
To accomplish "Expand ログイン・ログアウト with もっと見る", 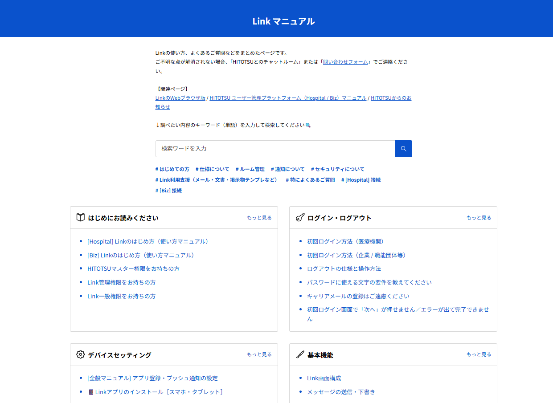I will (478, 217).
